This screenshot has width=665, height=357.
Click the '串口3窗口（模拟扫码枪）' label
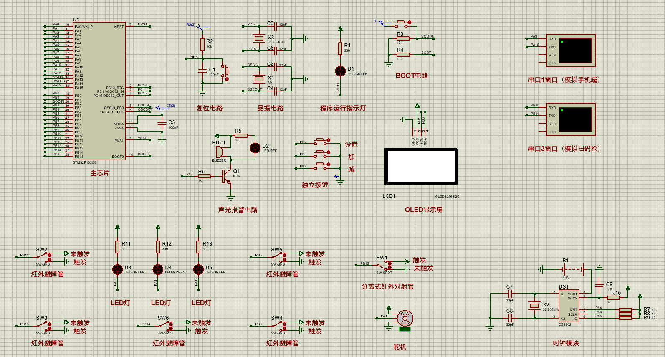click(564, 149)
